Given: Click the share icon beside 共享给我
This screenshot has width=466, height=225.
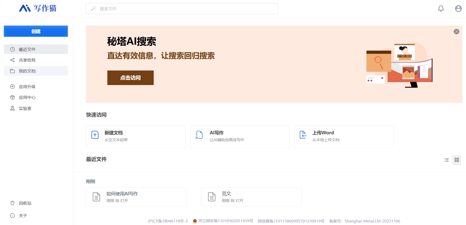Looking at the screenshot, I should click(x=12, y=60).
